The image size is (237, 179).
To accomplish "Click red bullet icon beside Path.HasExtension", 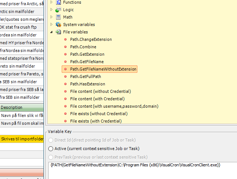I will (x=65, y=84).
